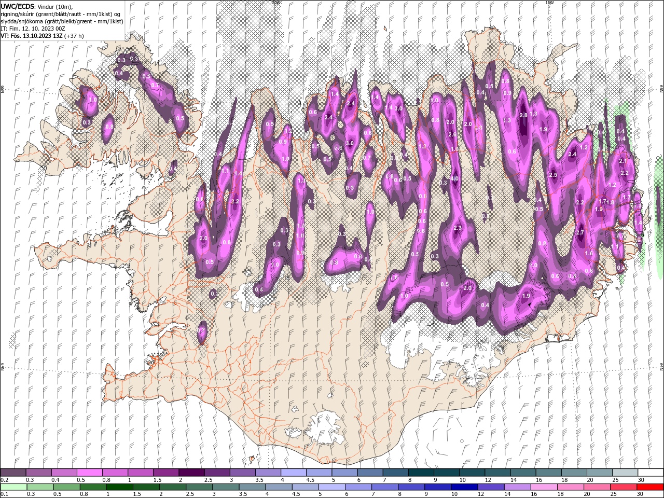Click the 2.3 snowfall value on map
Screen dimensions: 664x498
(458, 228)
